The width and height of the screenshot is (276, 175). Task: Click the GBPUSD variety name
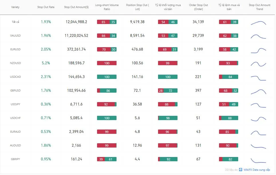pos(15,90)
